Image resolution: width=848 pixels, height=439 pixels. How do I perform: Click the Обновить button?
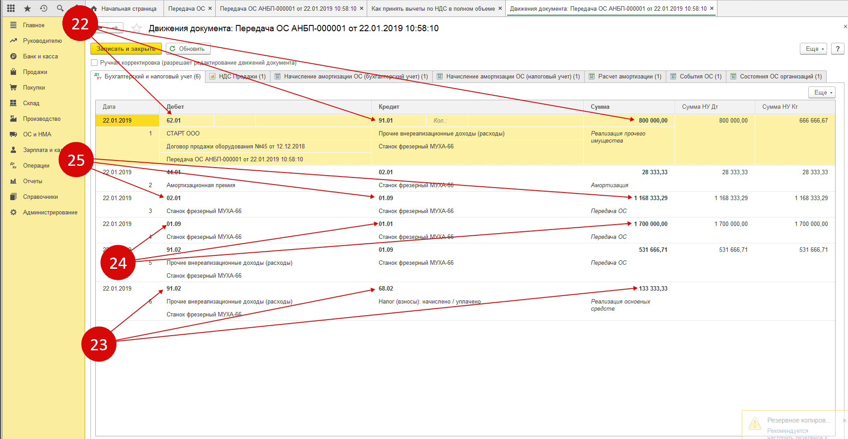pos(188,49)
